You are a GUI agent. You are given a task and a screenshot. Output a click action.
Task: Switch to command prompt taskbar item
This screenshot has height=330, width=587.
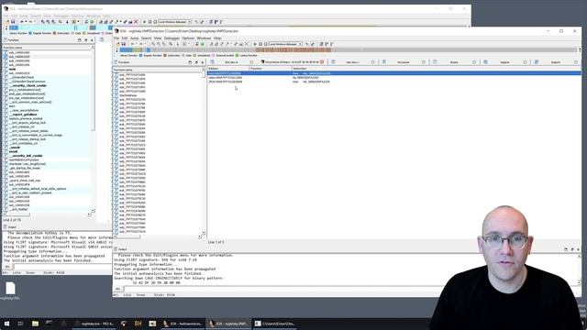275,324
